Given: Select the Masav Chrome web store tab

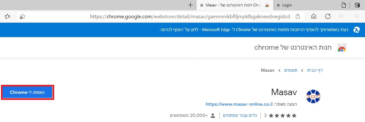Looking at the screenshot, I should point(234,5).
